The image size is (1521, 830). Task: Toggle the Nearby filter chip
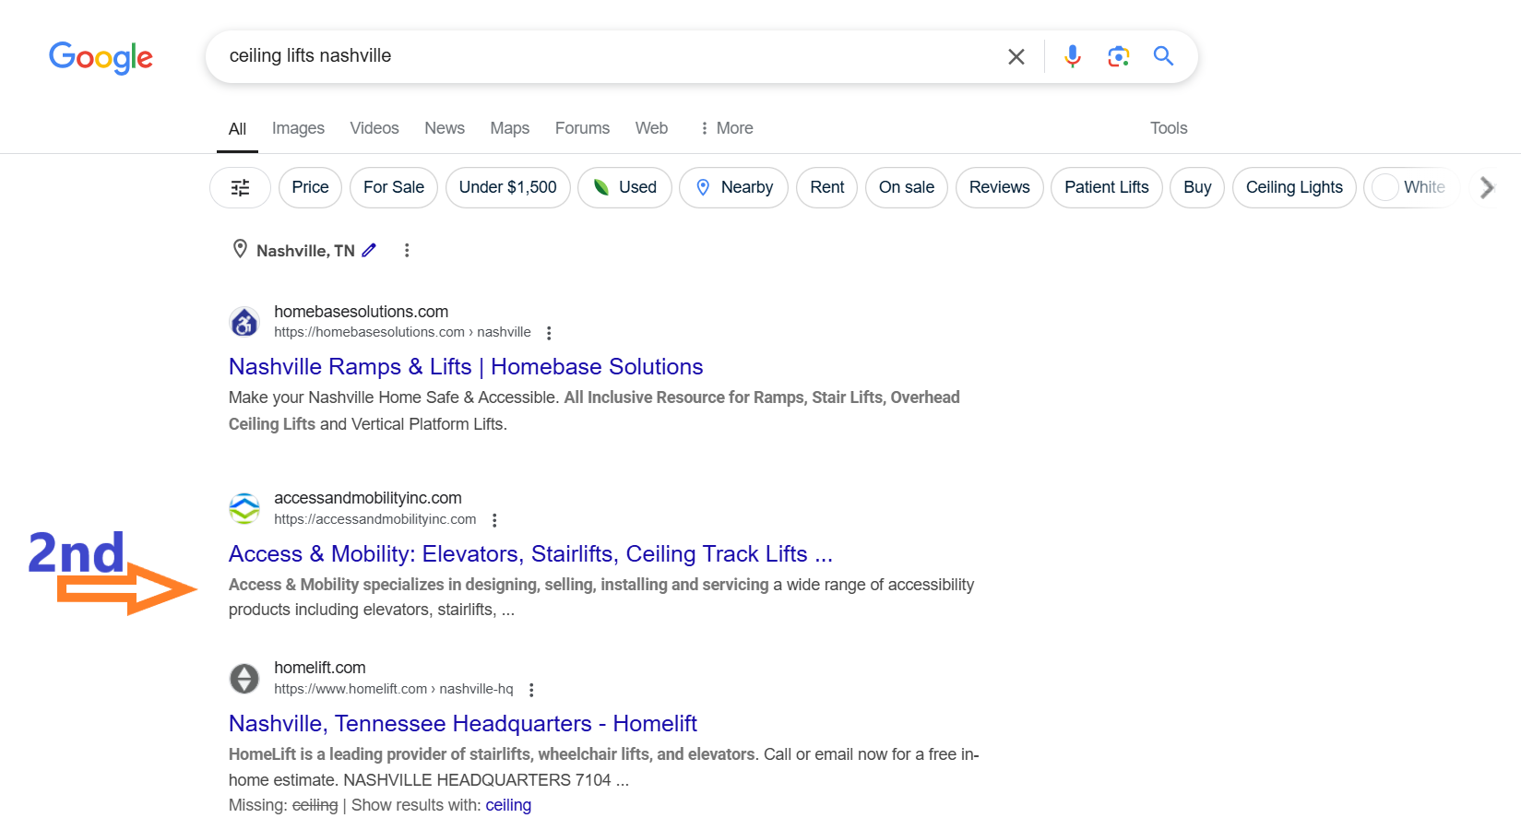click(733, 187)
